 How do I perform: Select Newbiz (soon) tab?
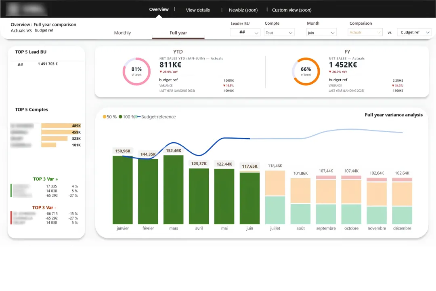[x=243, y=10]
